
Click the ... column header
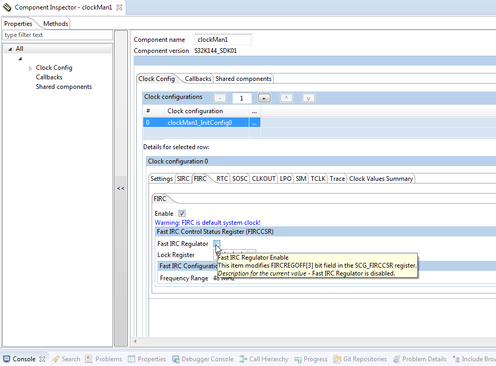click(x=254, y=111)
